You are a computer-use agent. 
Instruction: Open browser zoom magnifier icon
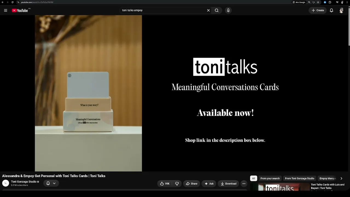(309, 2)
